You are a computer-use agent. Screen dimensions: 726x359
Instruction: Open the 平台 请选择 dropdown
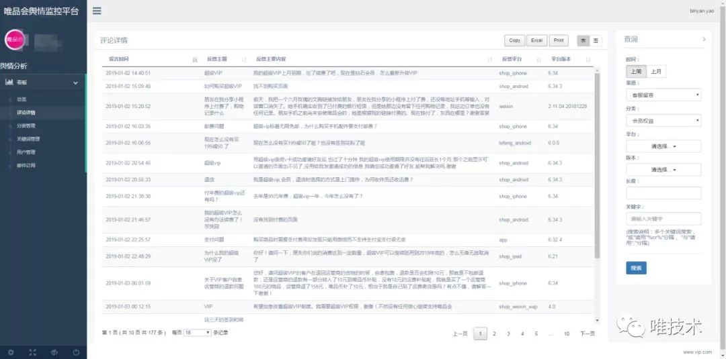pyautogui.click(x=663, y=146)
